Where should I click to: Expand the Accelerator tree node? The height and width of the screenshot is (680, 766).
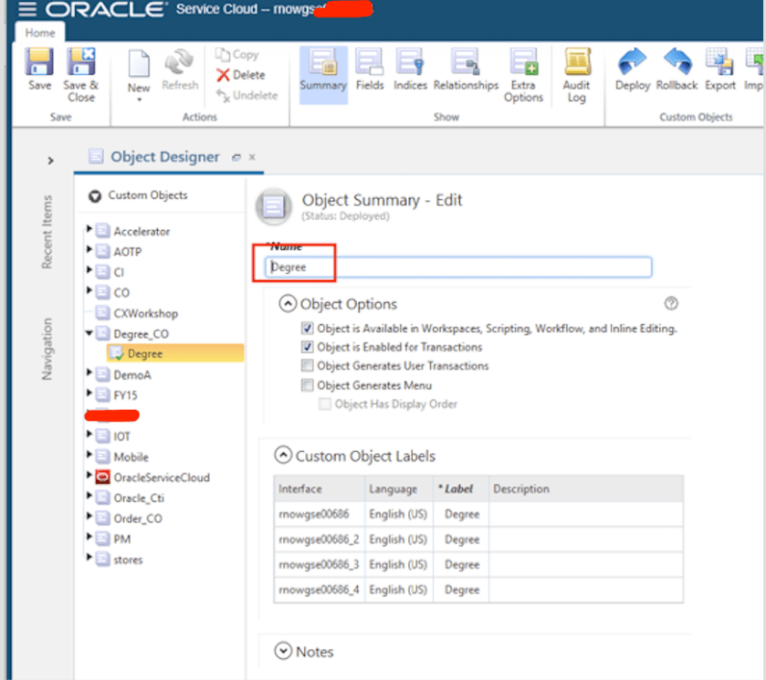[89, 231]
